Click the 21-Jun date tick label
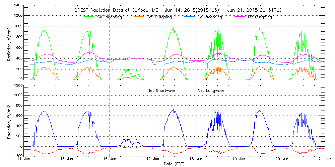The width and height of the screenshot is (335, 167). (x=325, y=159)
